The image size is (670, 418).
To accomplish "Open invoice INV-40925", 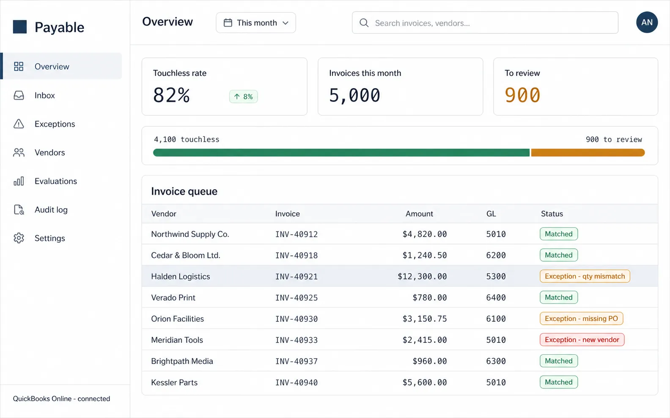I will click(297, 298).
